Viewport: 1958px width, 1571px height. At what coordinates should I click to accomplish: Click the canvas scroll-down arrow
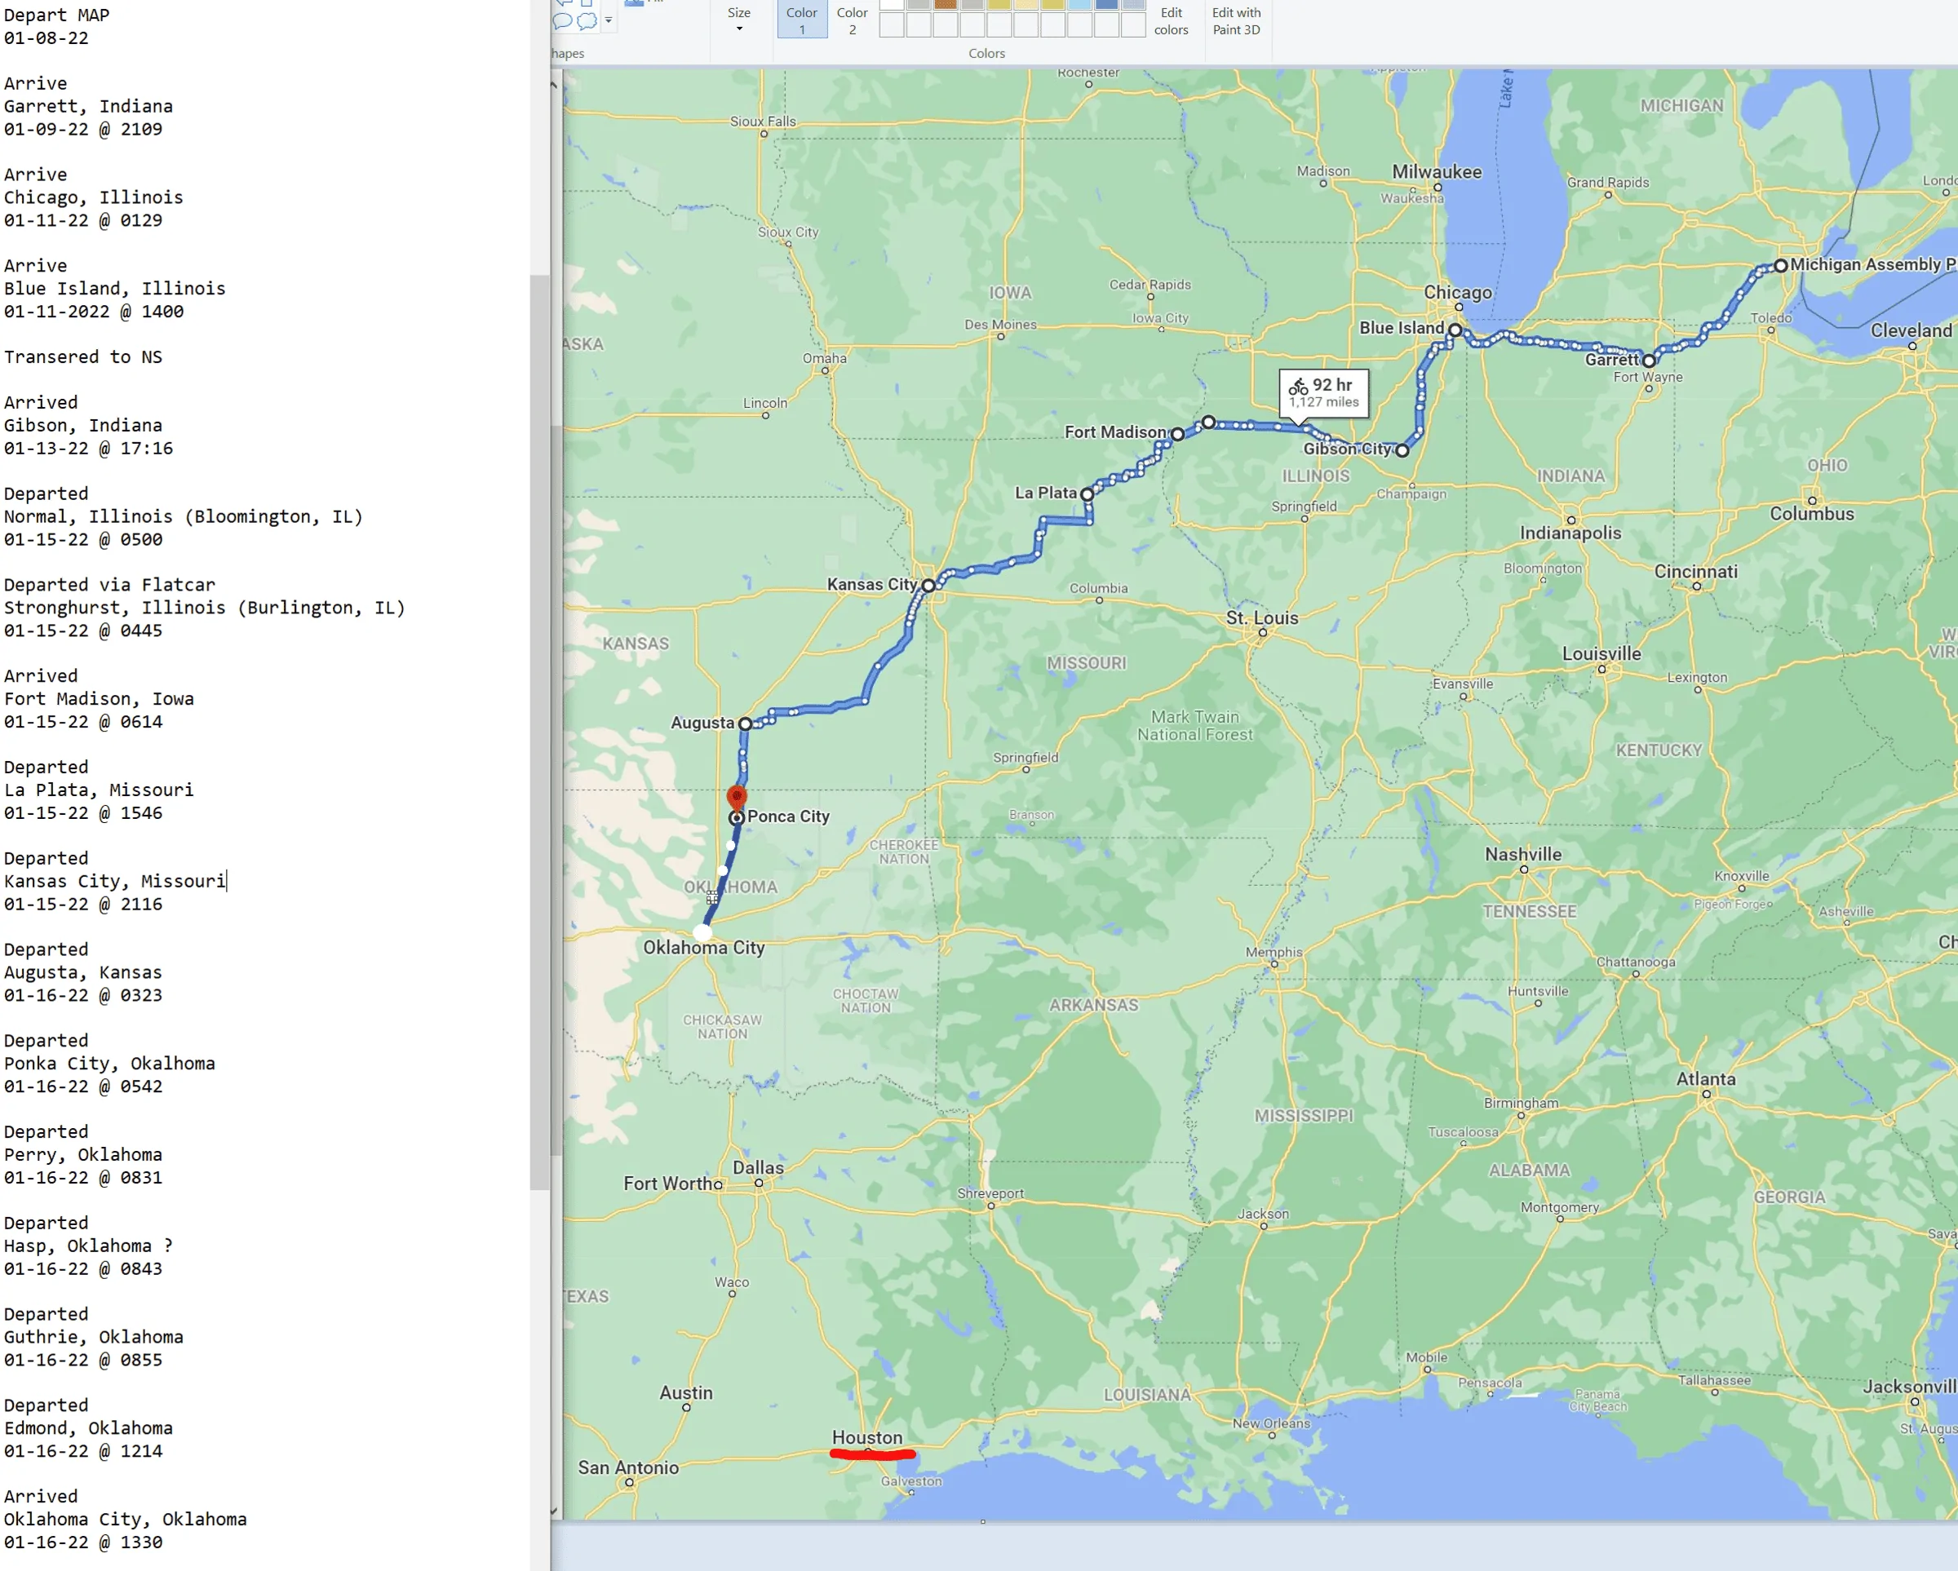point(554,1511)
